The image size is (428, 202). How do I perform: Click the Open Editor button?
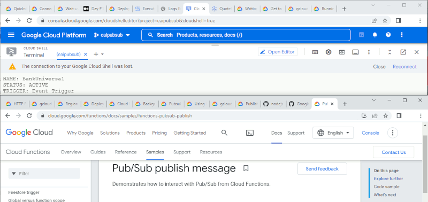(278, 52)
